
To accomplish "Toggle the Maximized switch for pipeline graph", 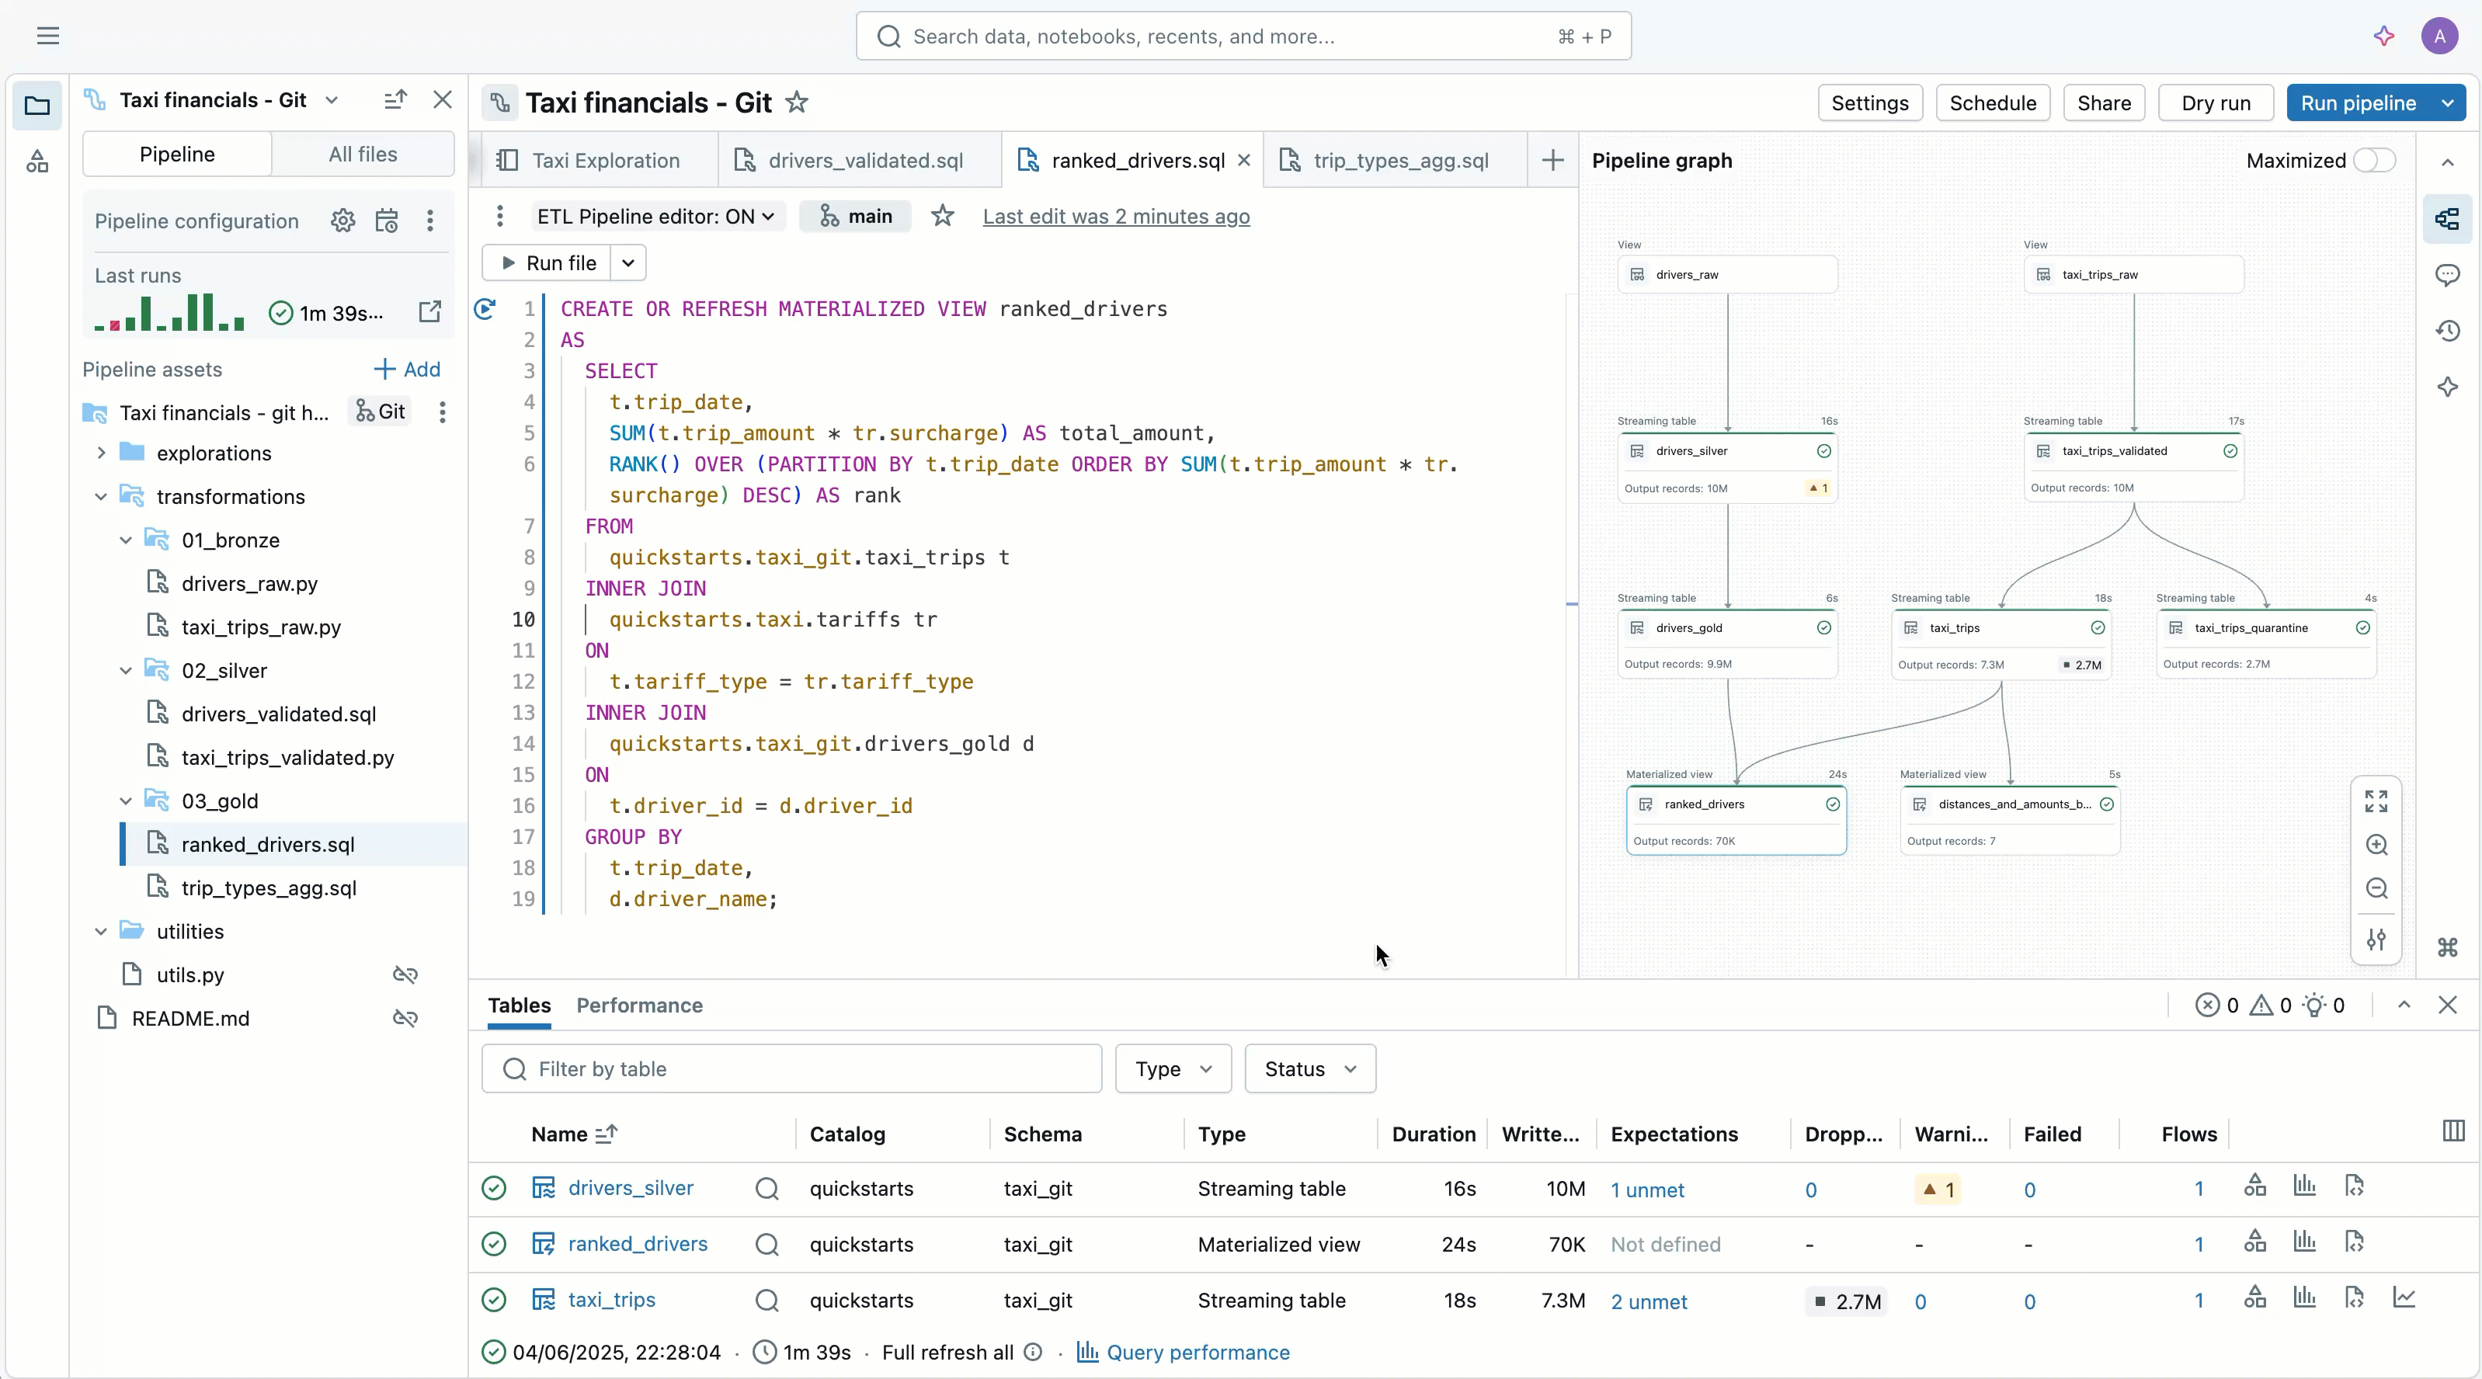I will pyautogui.click(x=2374, y=161).
